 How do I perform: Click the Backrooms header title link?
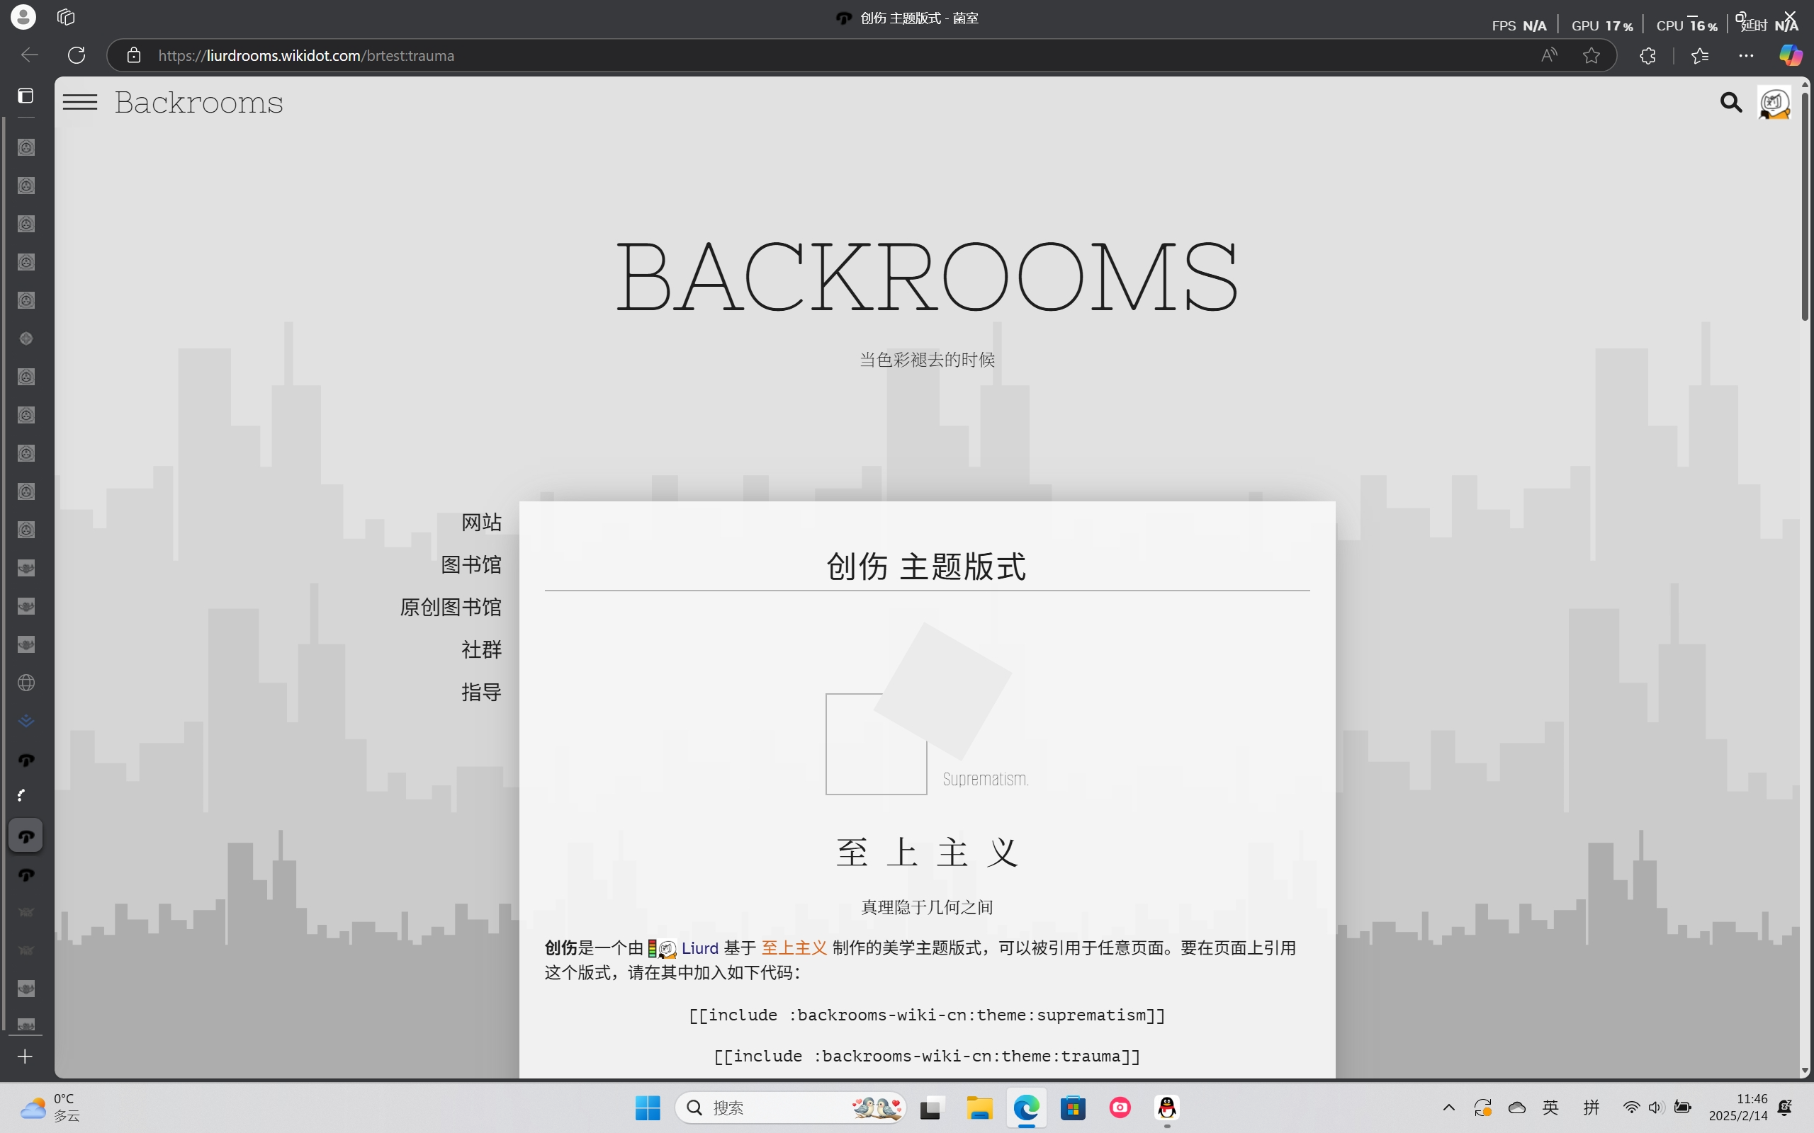(x=198, y=103)
